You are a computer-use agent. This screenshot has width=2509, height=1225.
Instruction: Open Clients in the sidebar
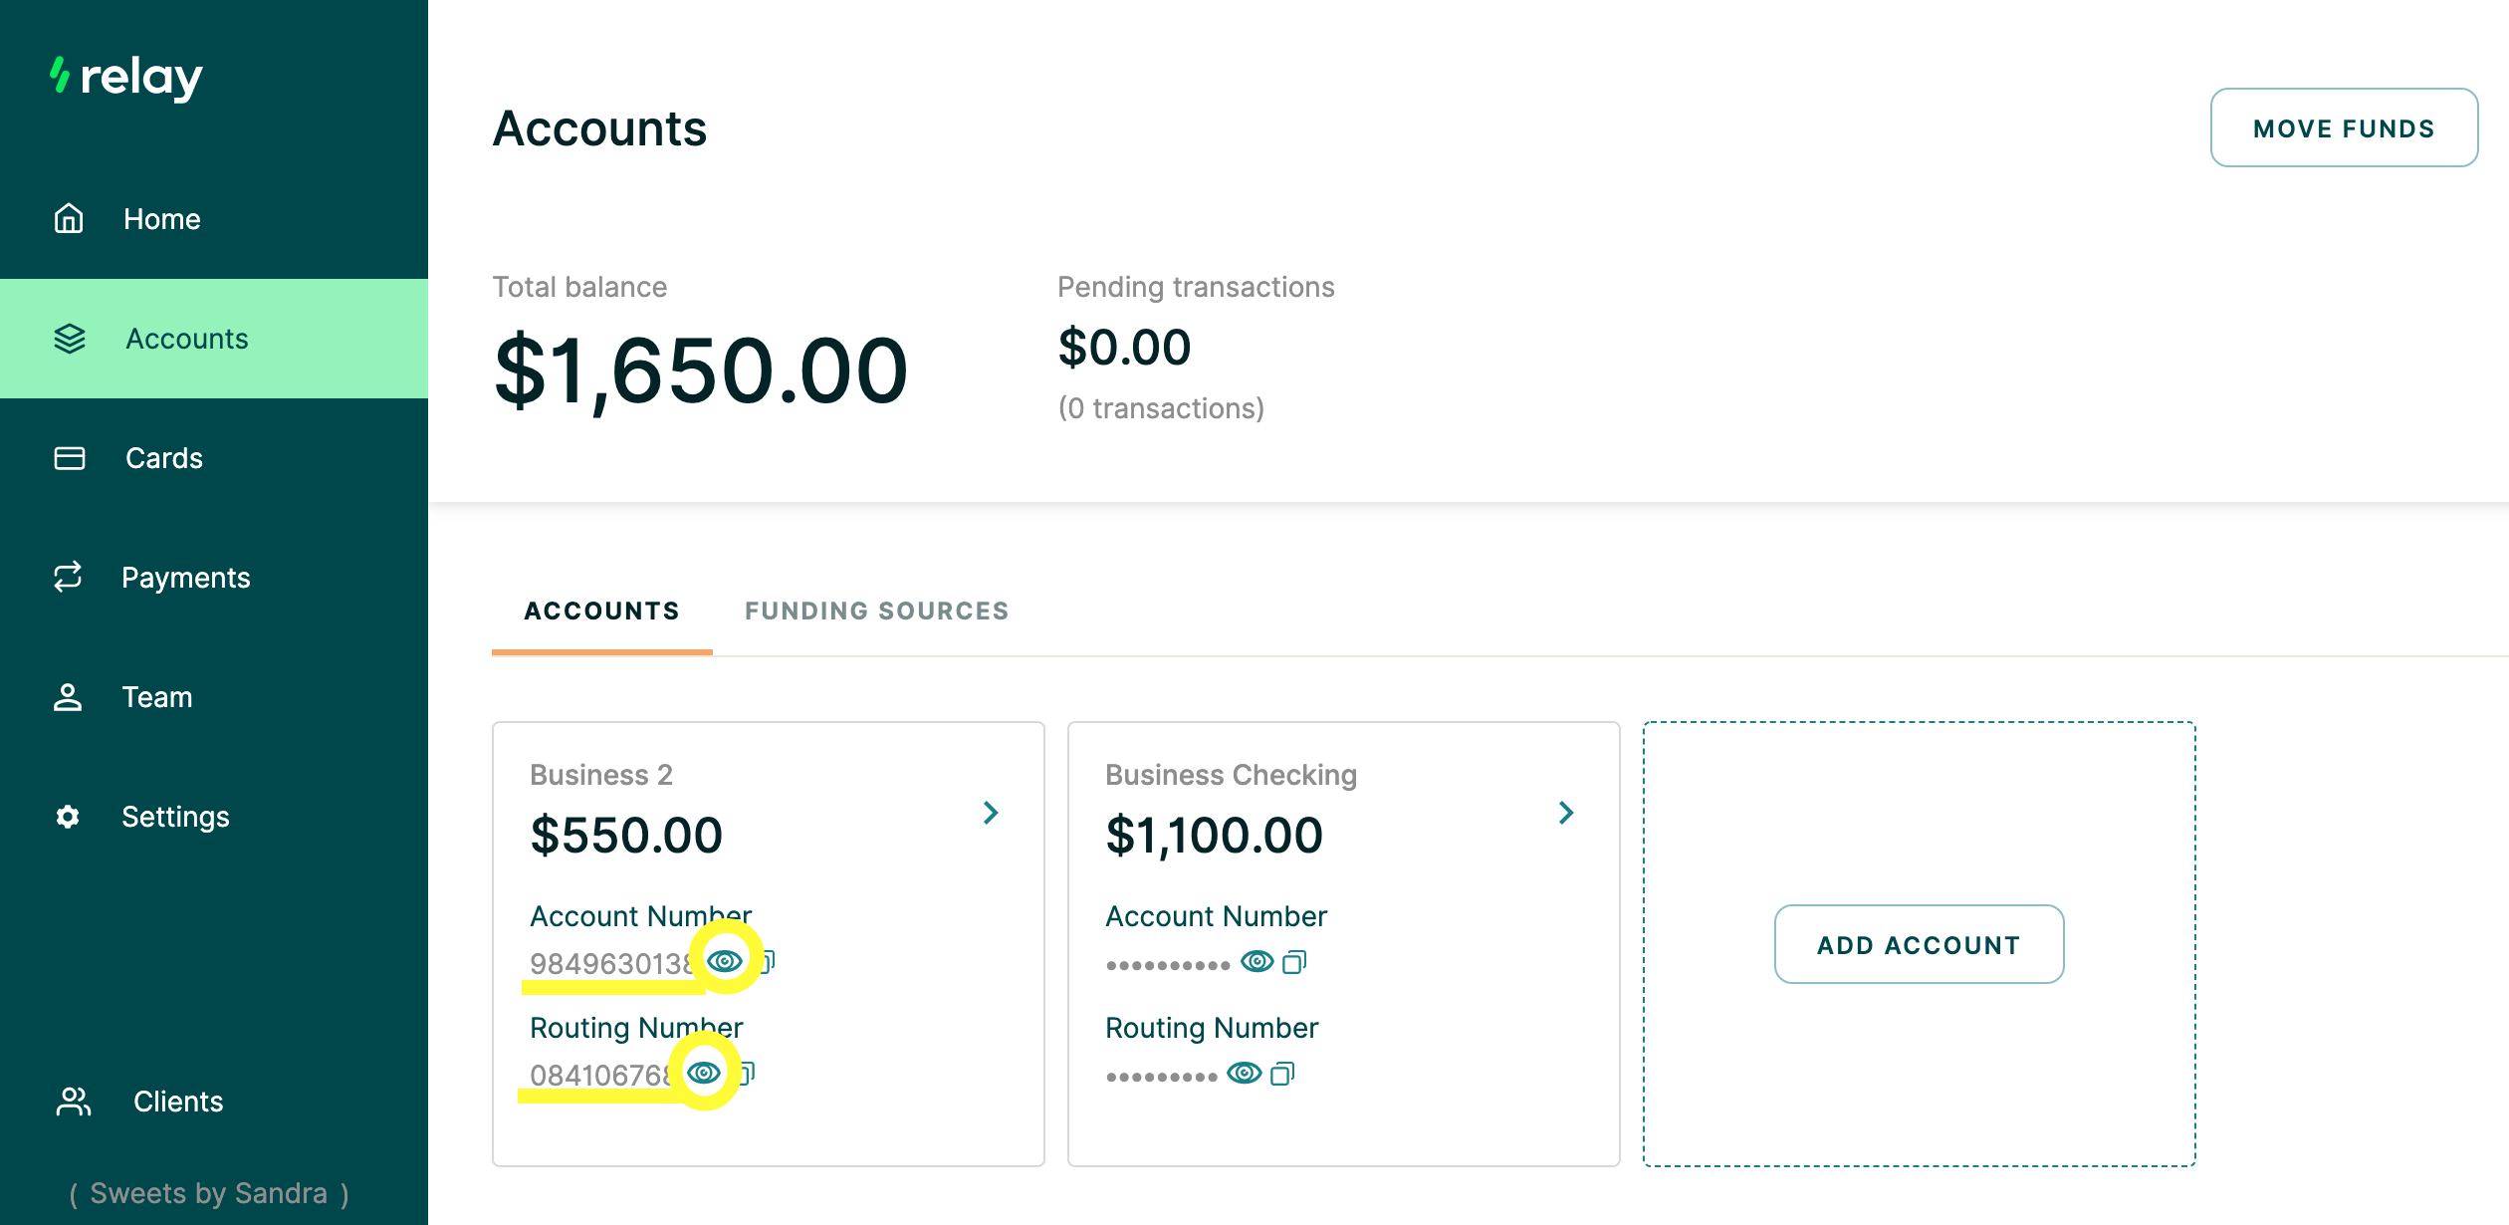[x=214, y=1101]
